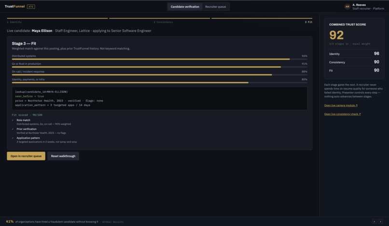The height and width of the screenshot is (226, 389).
Task: Open live consistency check link
Action: 342,114
